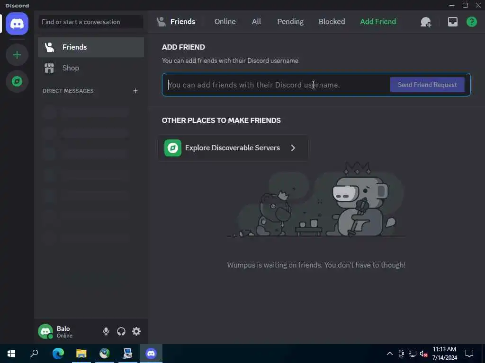Open User Settings gear icon

tap(136, 331)
